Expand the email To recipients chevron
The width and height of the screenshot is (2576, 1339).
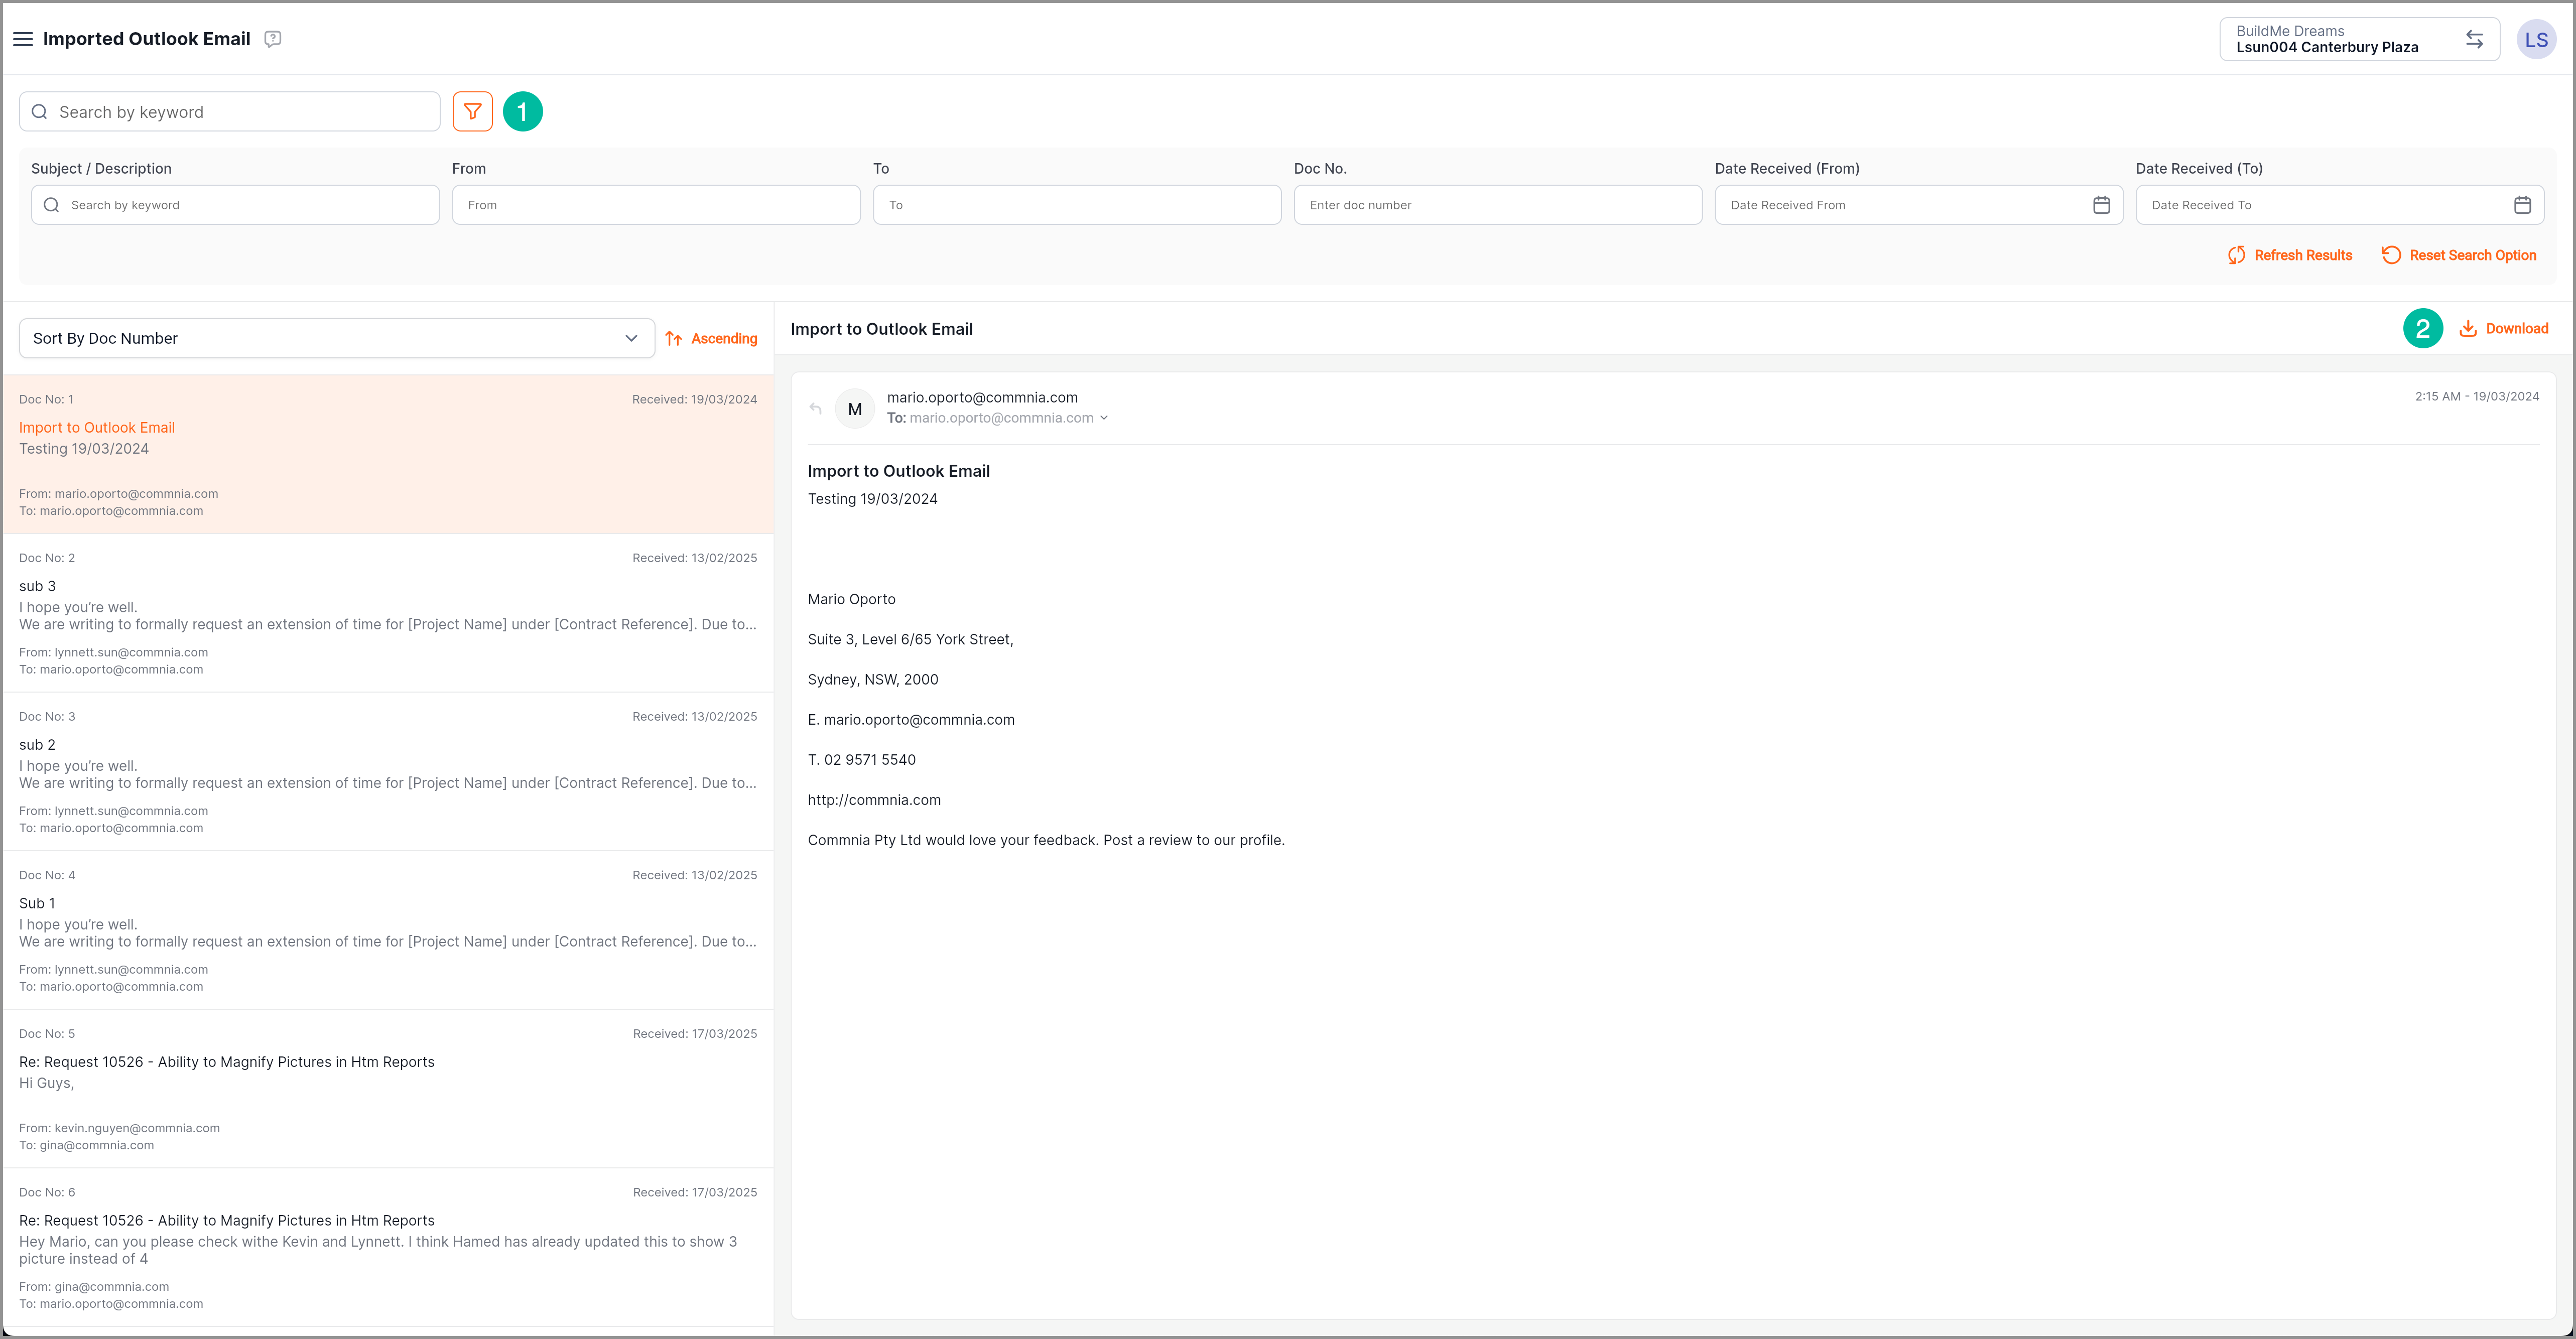1103,418
